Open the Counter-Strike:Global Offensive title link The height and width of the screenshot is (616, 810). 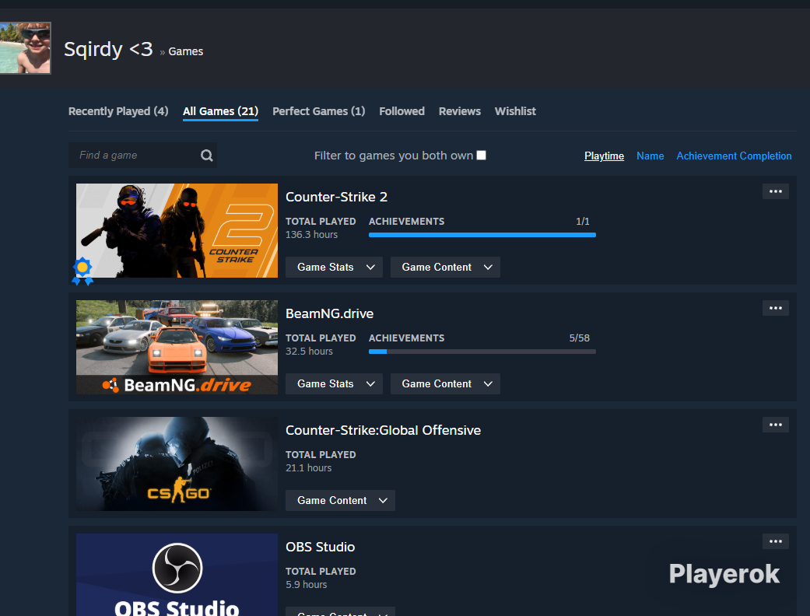[384, 431]
